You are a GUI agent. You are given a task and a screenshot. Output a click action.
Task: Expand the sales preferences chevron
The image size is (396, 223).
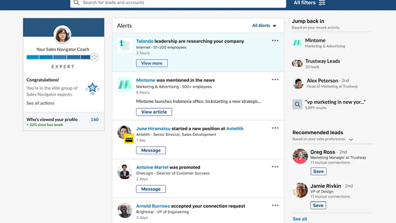click(351, 139)
